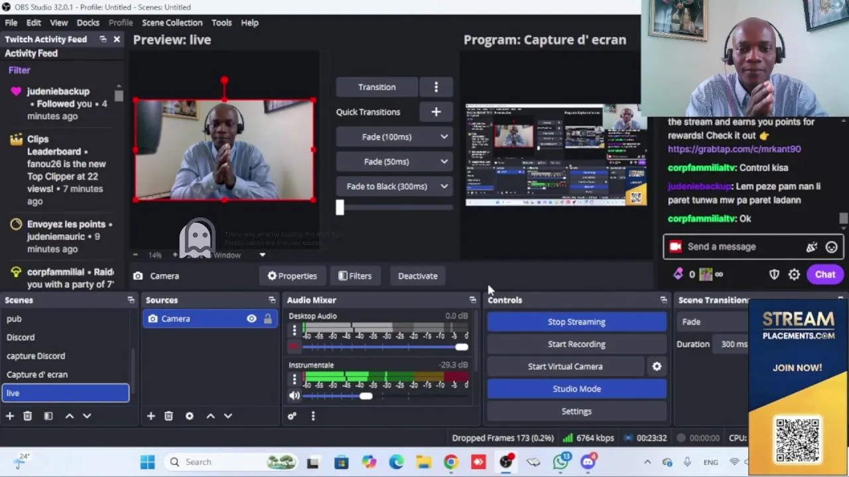Open Camera source Filters

pos(355,276)
